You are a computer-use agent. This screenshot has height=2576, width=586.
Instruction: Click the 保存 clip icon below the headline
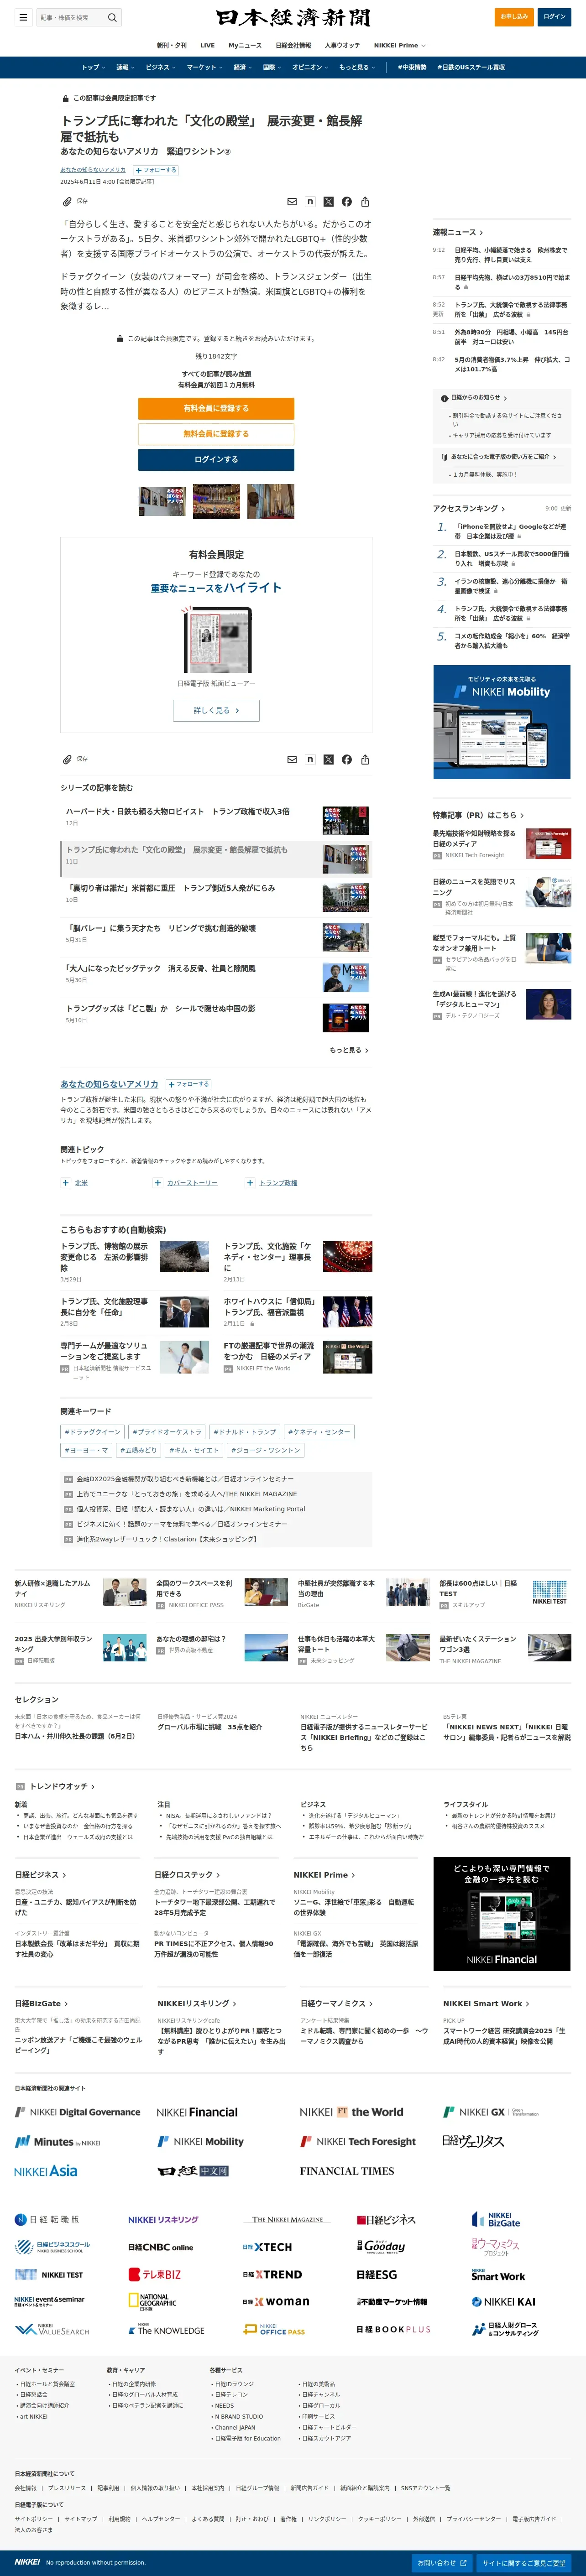67,202
